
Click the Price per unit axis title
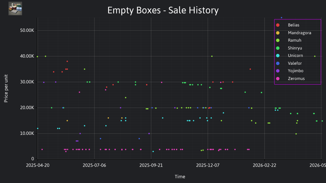[6, 88]
